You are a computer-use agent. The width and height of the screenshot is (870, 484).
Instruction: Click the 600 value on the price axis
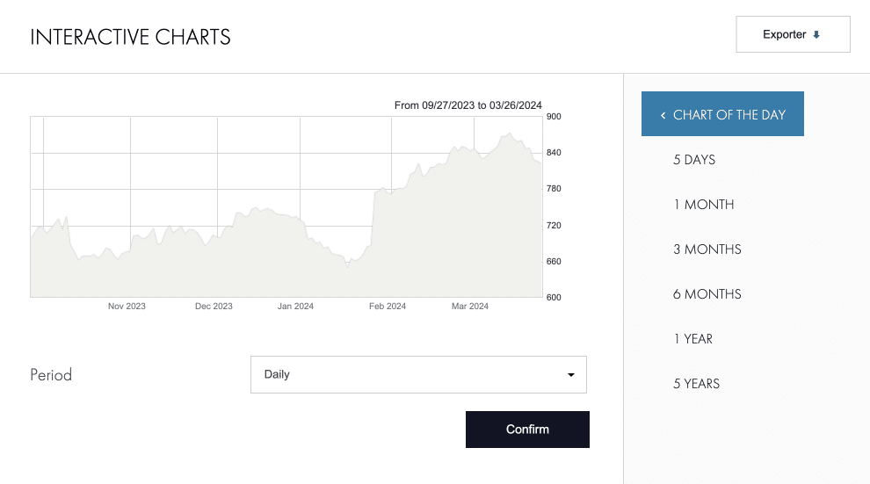[x=554, y=297]
